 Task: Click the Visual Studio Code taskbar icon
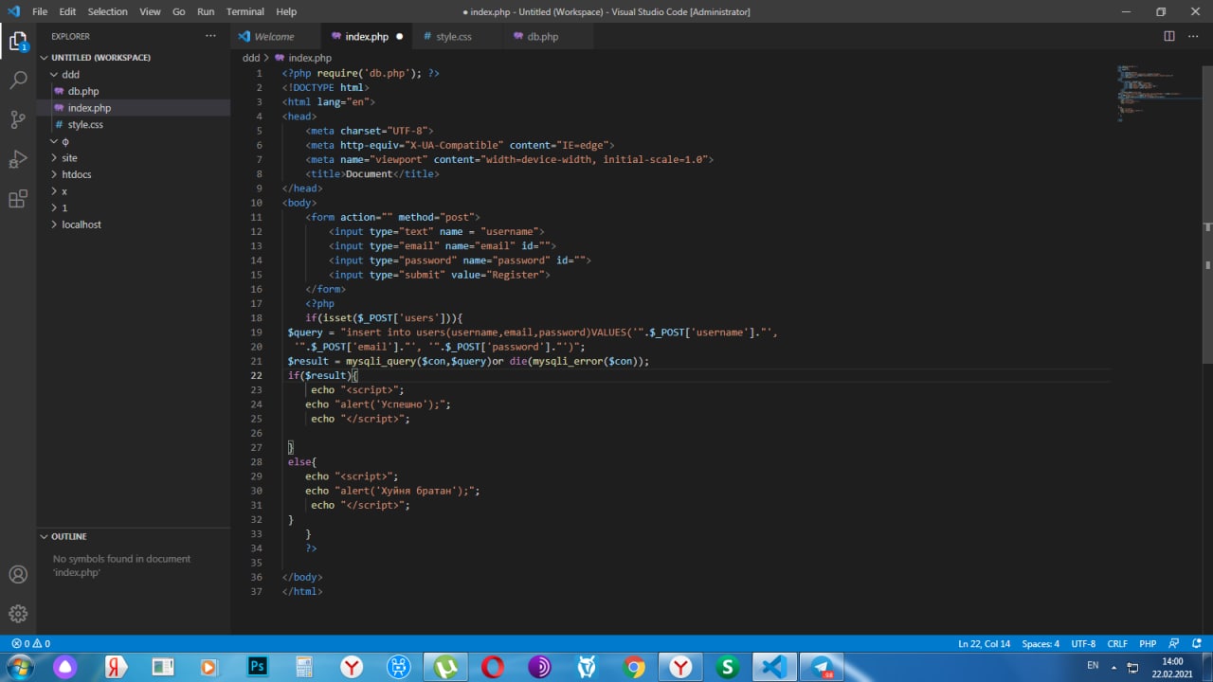(x=774, y=667)
